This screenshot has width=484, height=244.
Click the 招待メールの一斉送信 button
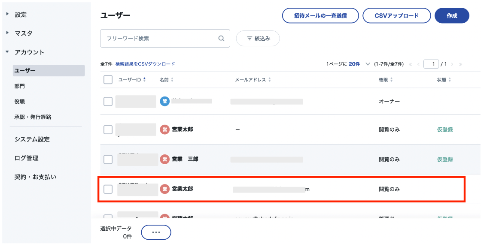320,15
